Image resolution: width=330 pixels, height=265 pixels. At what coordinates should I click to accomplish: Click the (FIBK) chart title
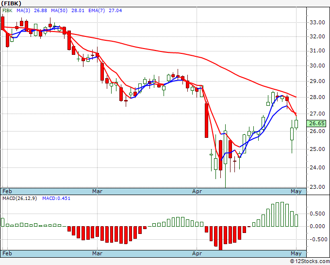pyautogui.click(x=11, y=3)
